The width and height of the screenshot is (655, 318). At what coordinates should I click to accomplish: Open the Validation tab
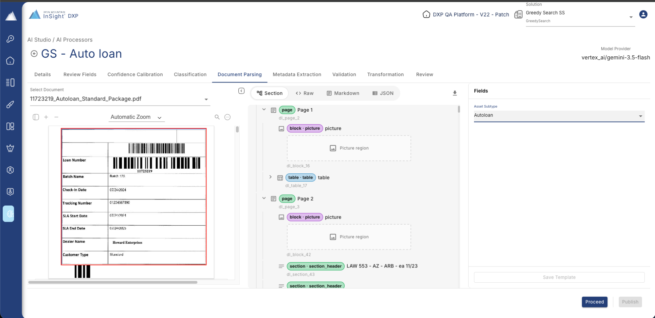pos(344,74)
